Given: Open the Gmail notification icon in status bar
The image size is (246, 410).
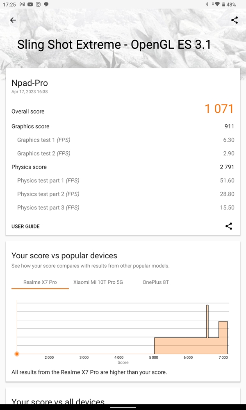Looking at the screenshot, I should click(x=22, y=5).
